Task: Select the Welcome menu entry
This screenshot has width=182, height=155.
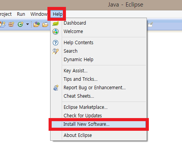Action: 98,32
